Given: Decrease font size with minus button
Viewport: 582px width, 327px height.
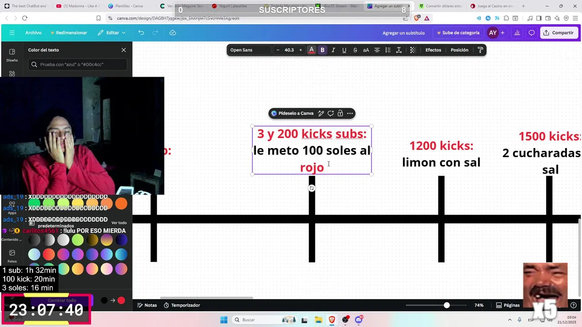Looking at the screenshot, I should (x=278, y=50).
